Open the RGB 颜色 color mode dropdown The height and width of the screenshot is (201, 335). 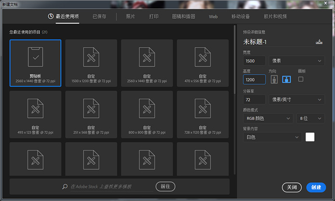point(268,118)
